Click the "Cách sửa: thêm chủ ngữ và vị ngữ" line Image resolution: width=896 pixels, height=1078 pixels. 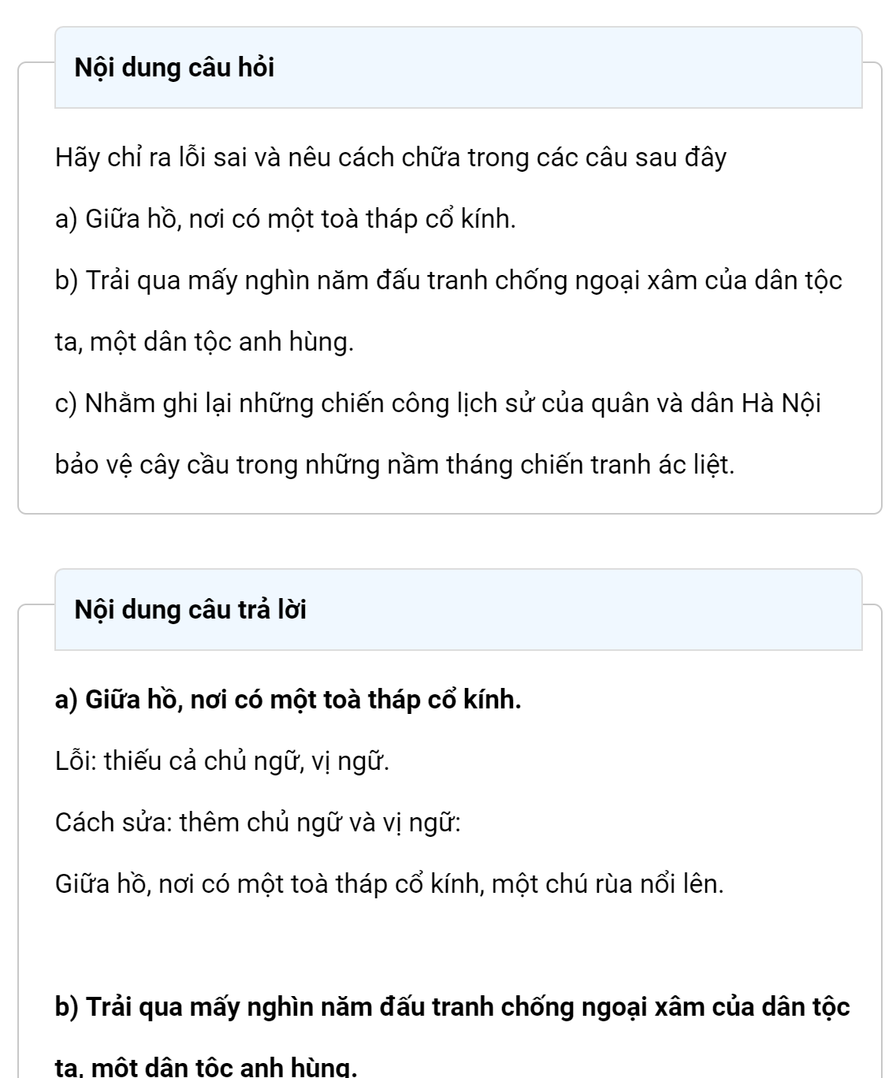point(258,823)
